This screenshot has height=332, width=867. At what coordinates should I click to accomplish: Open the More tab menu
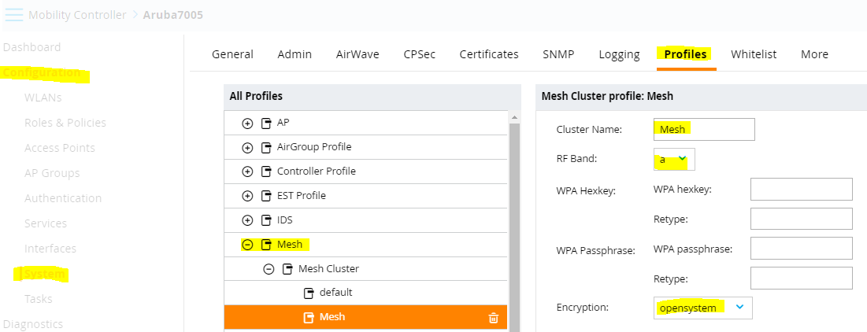pos(814,54)
